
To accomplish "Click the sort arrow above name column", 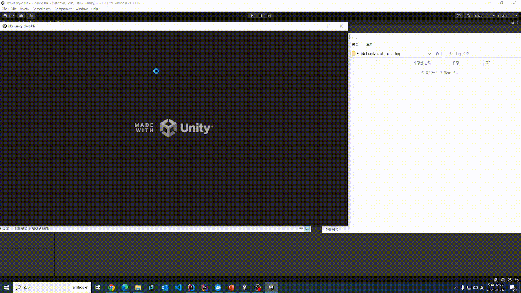I will (377, 60).
